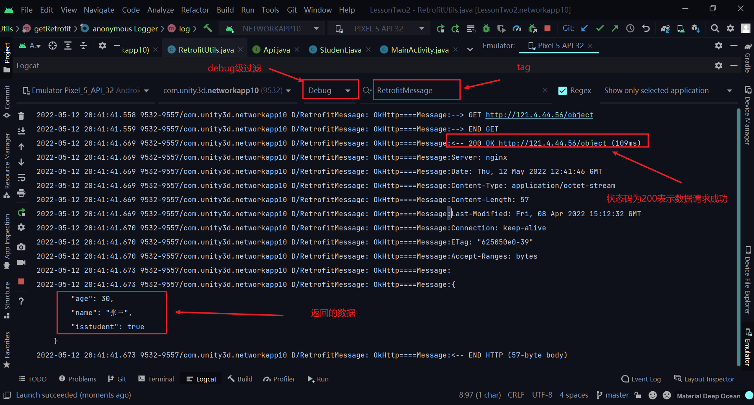The height and width of the screenshot is (405, 754).
Task: Clear logcat with the trash icon
Action: tap(21, 116)
